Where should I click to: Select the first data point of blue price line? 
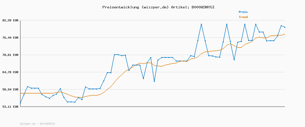point(20,103)
